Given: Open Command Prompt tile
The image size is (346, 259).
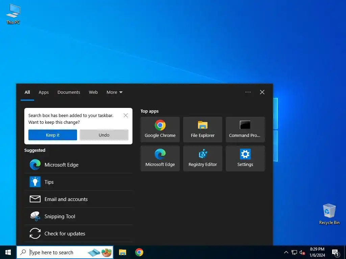Looking at the screenshot, I should [245, 129].
